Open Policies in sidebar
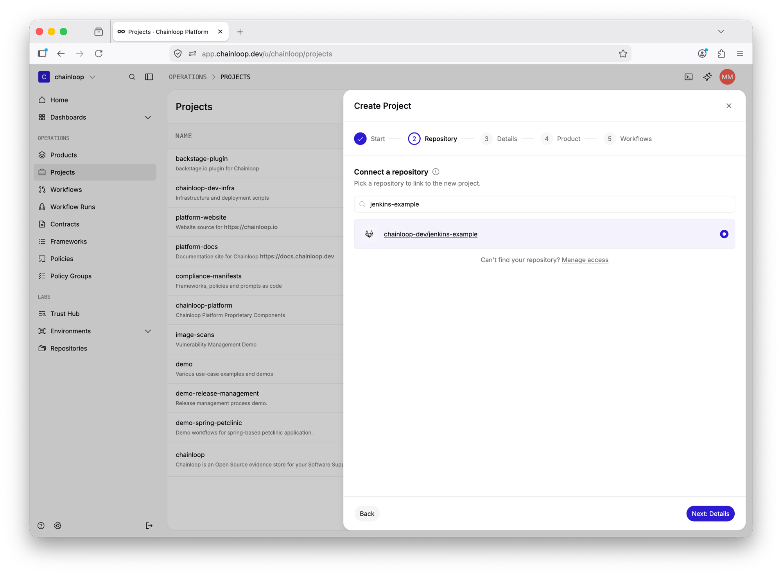Viewport: 782px width, 576px height. click(x=95, y=259)
